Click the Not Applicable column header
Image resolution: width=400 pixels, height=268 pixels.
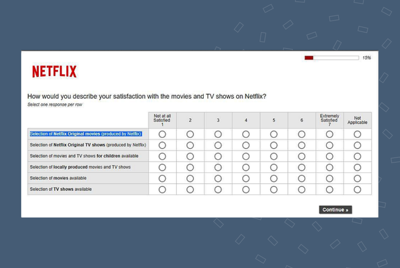pyautogui.click(x=357, y=120)
